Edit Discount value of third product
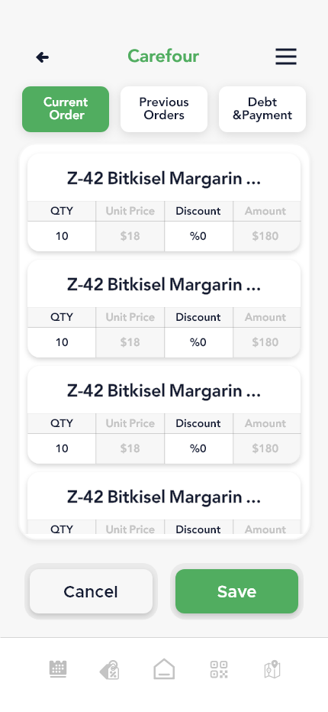328x712 pixels. [198, 448]
